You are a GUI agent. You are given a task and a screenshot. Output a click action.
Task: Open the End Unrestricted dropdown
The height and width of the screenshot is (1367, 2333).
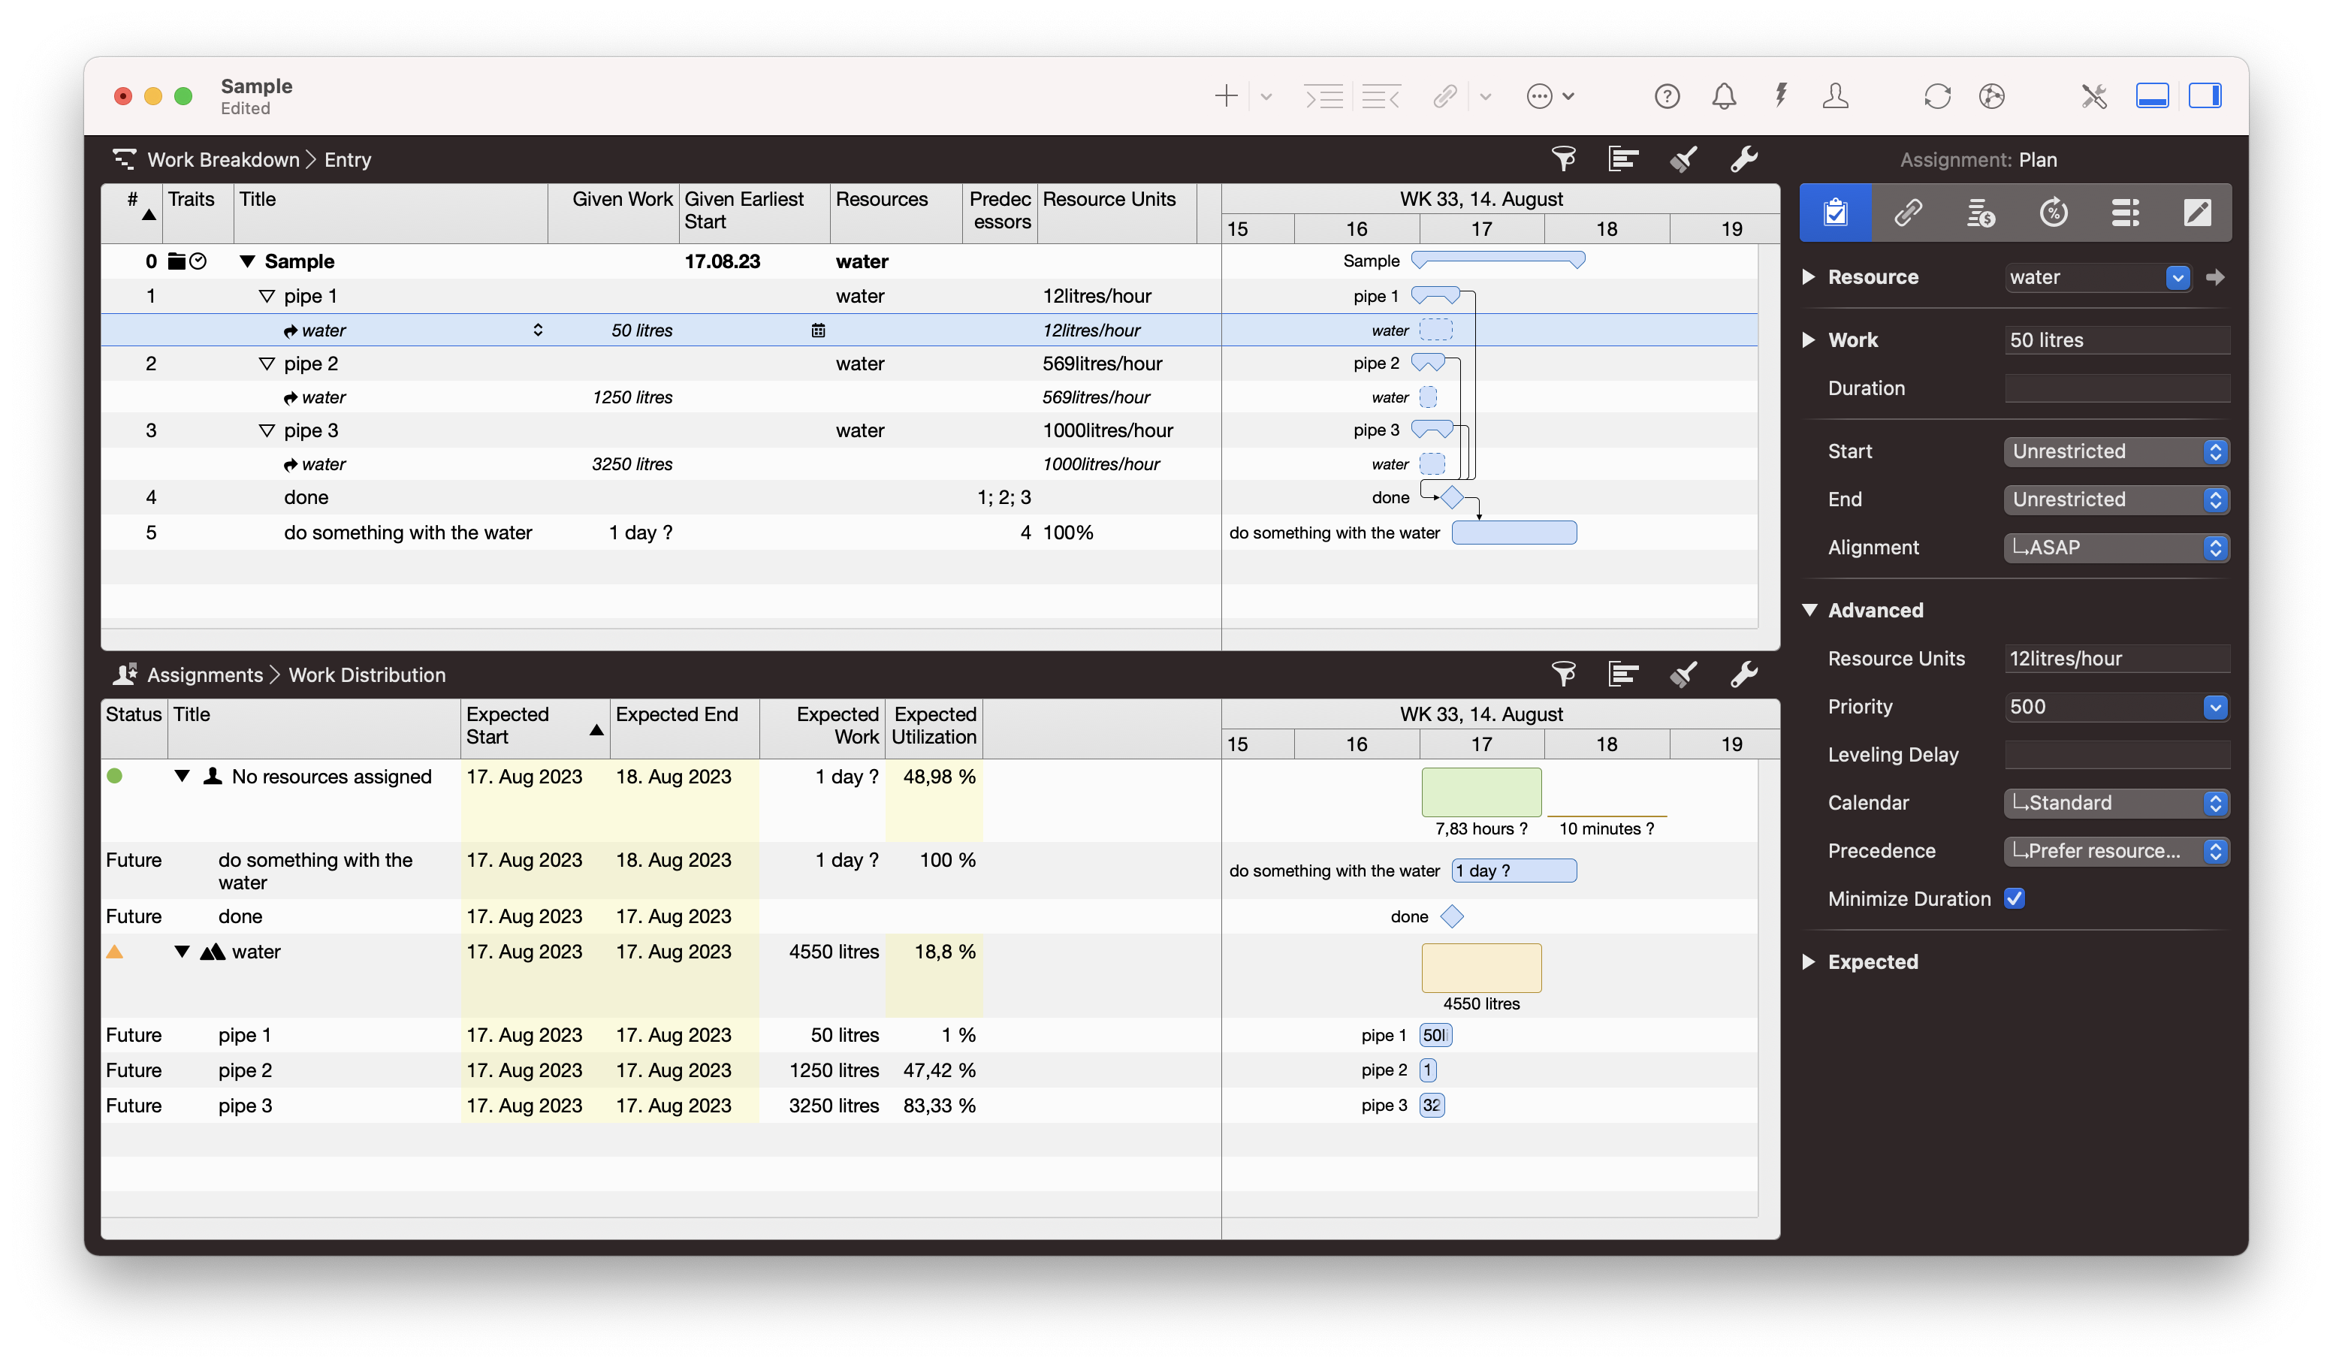tap(2117, 499)
